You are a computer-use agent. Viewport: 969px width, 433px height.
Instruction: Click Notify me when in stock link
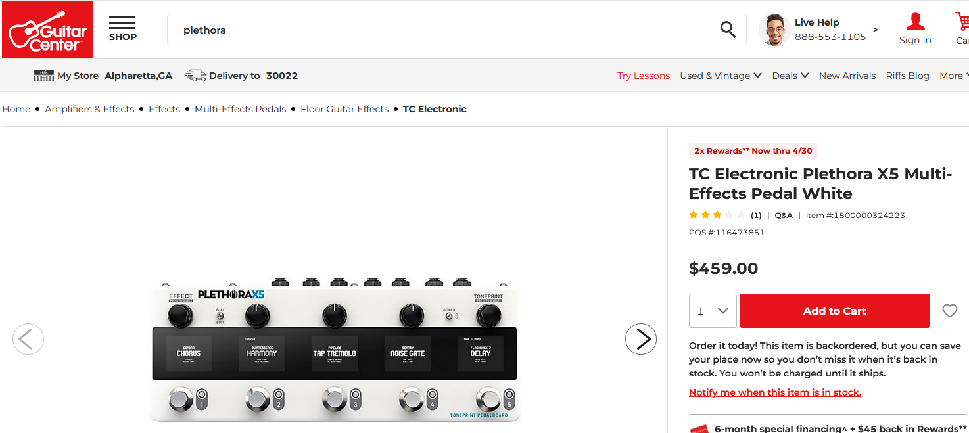pyautogui.click(x=774, y=392)
